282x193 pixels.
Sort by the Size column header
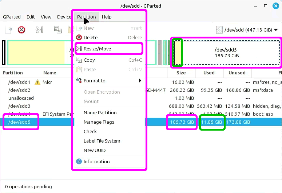[x=181, y=73]
